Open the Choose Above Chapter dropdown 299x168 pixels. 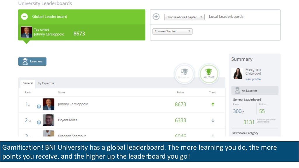click(x=184, y=17)
